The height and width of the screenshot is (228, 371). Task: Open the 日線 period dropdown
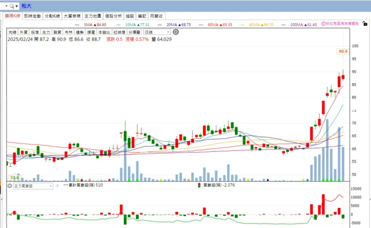157,32
